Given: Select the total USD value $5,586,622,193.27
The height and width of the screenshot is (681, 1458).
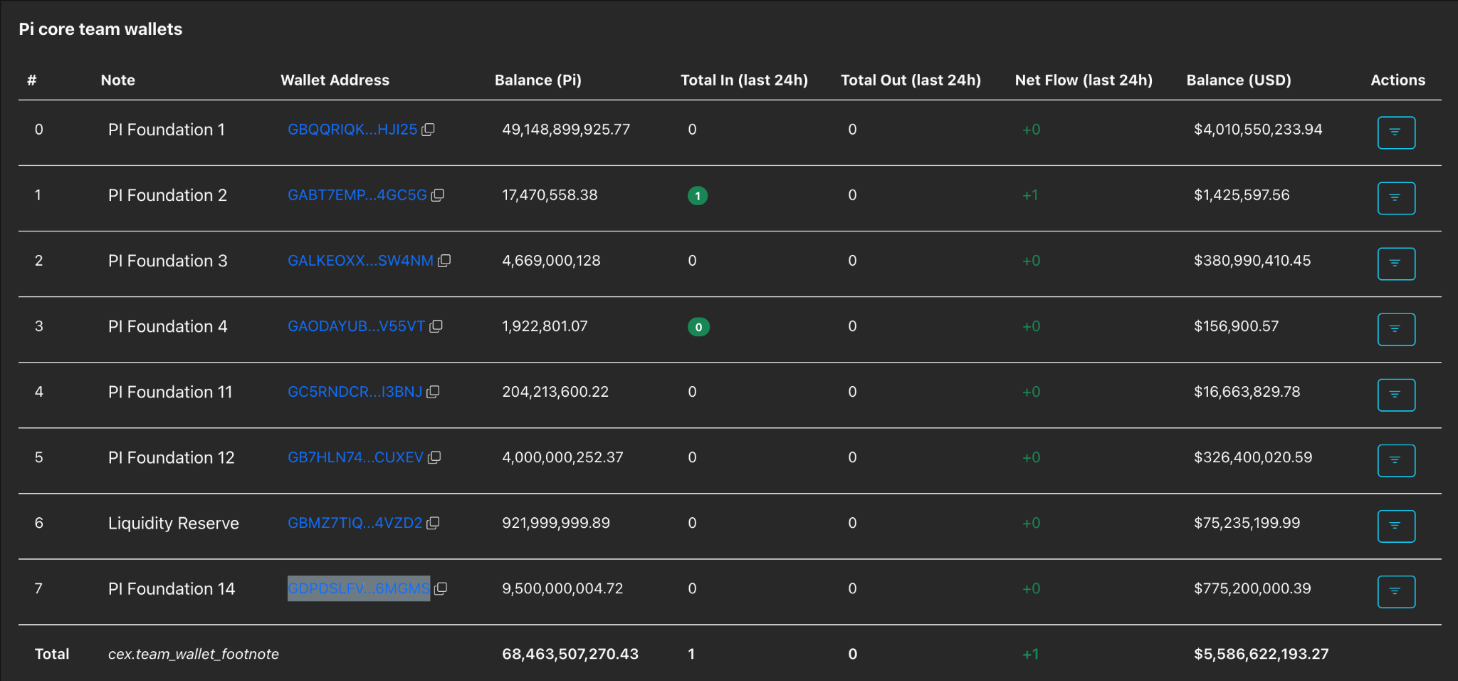Looking at the screenshot, I should 1262,654.
